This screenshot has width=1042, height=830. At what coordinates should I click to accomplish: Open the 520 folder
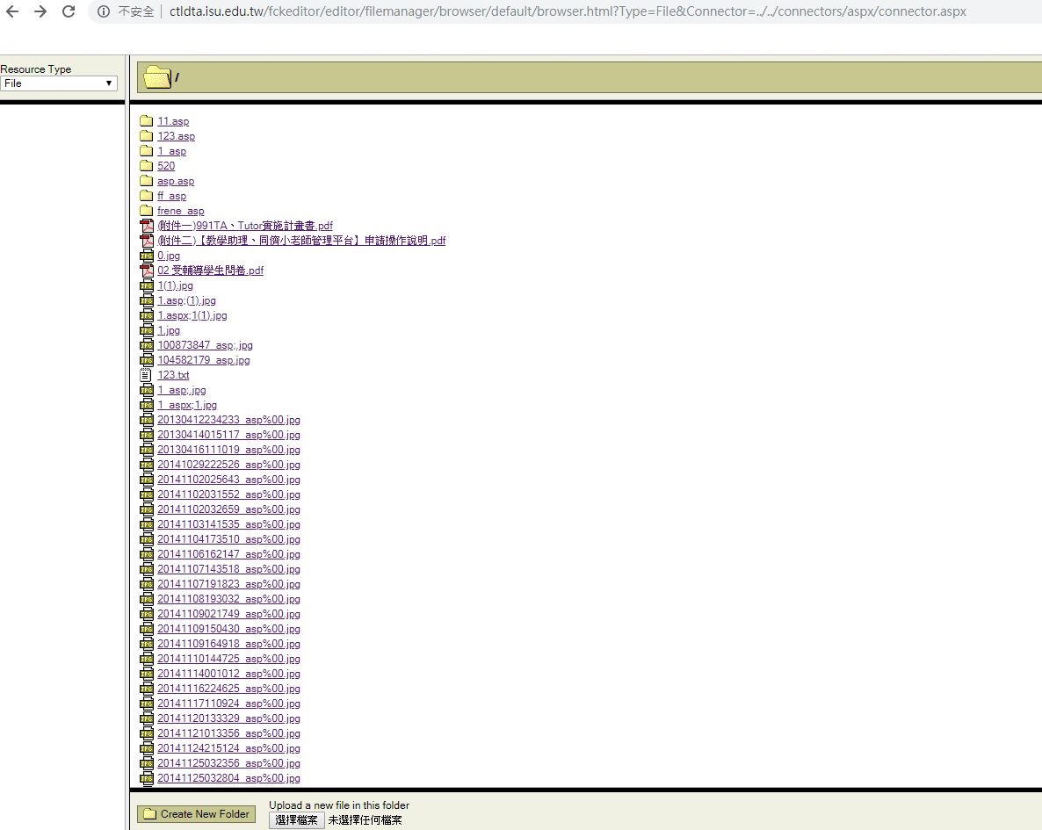pyautogui.click(x=166, y=166)
